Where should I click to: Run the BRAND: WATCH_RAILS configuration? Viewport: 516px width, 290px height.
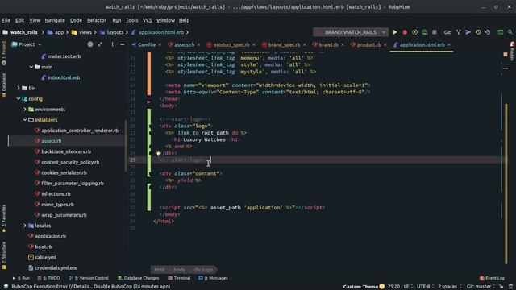click(x=395, y=32)
